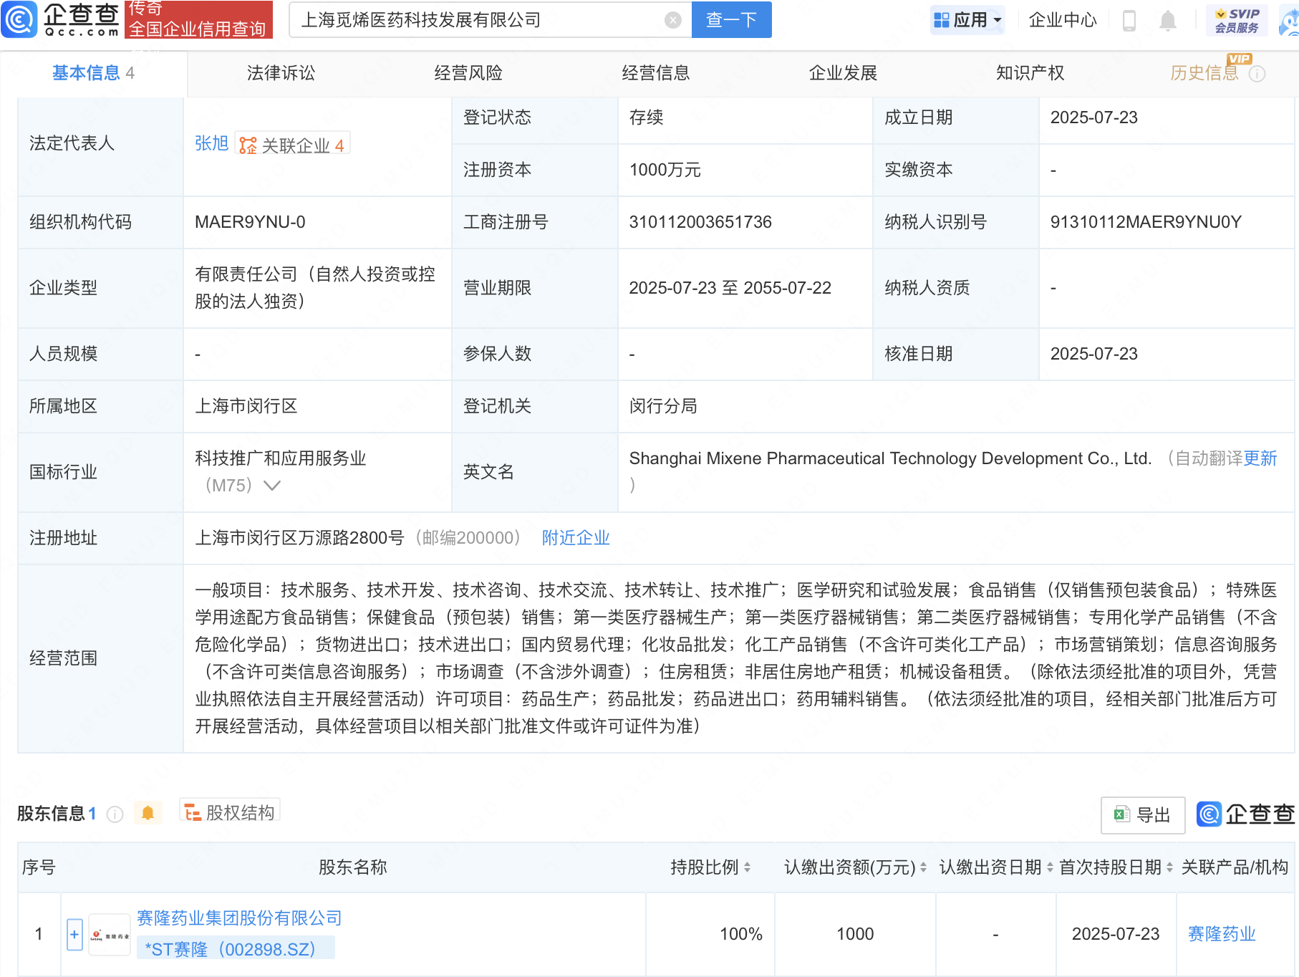
Task: Switch to 经营风险 tab
Action: (x=468, y=73)
